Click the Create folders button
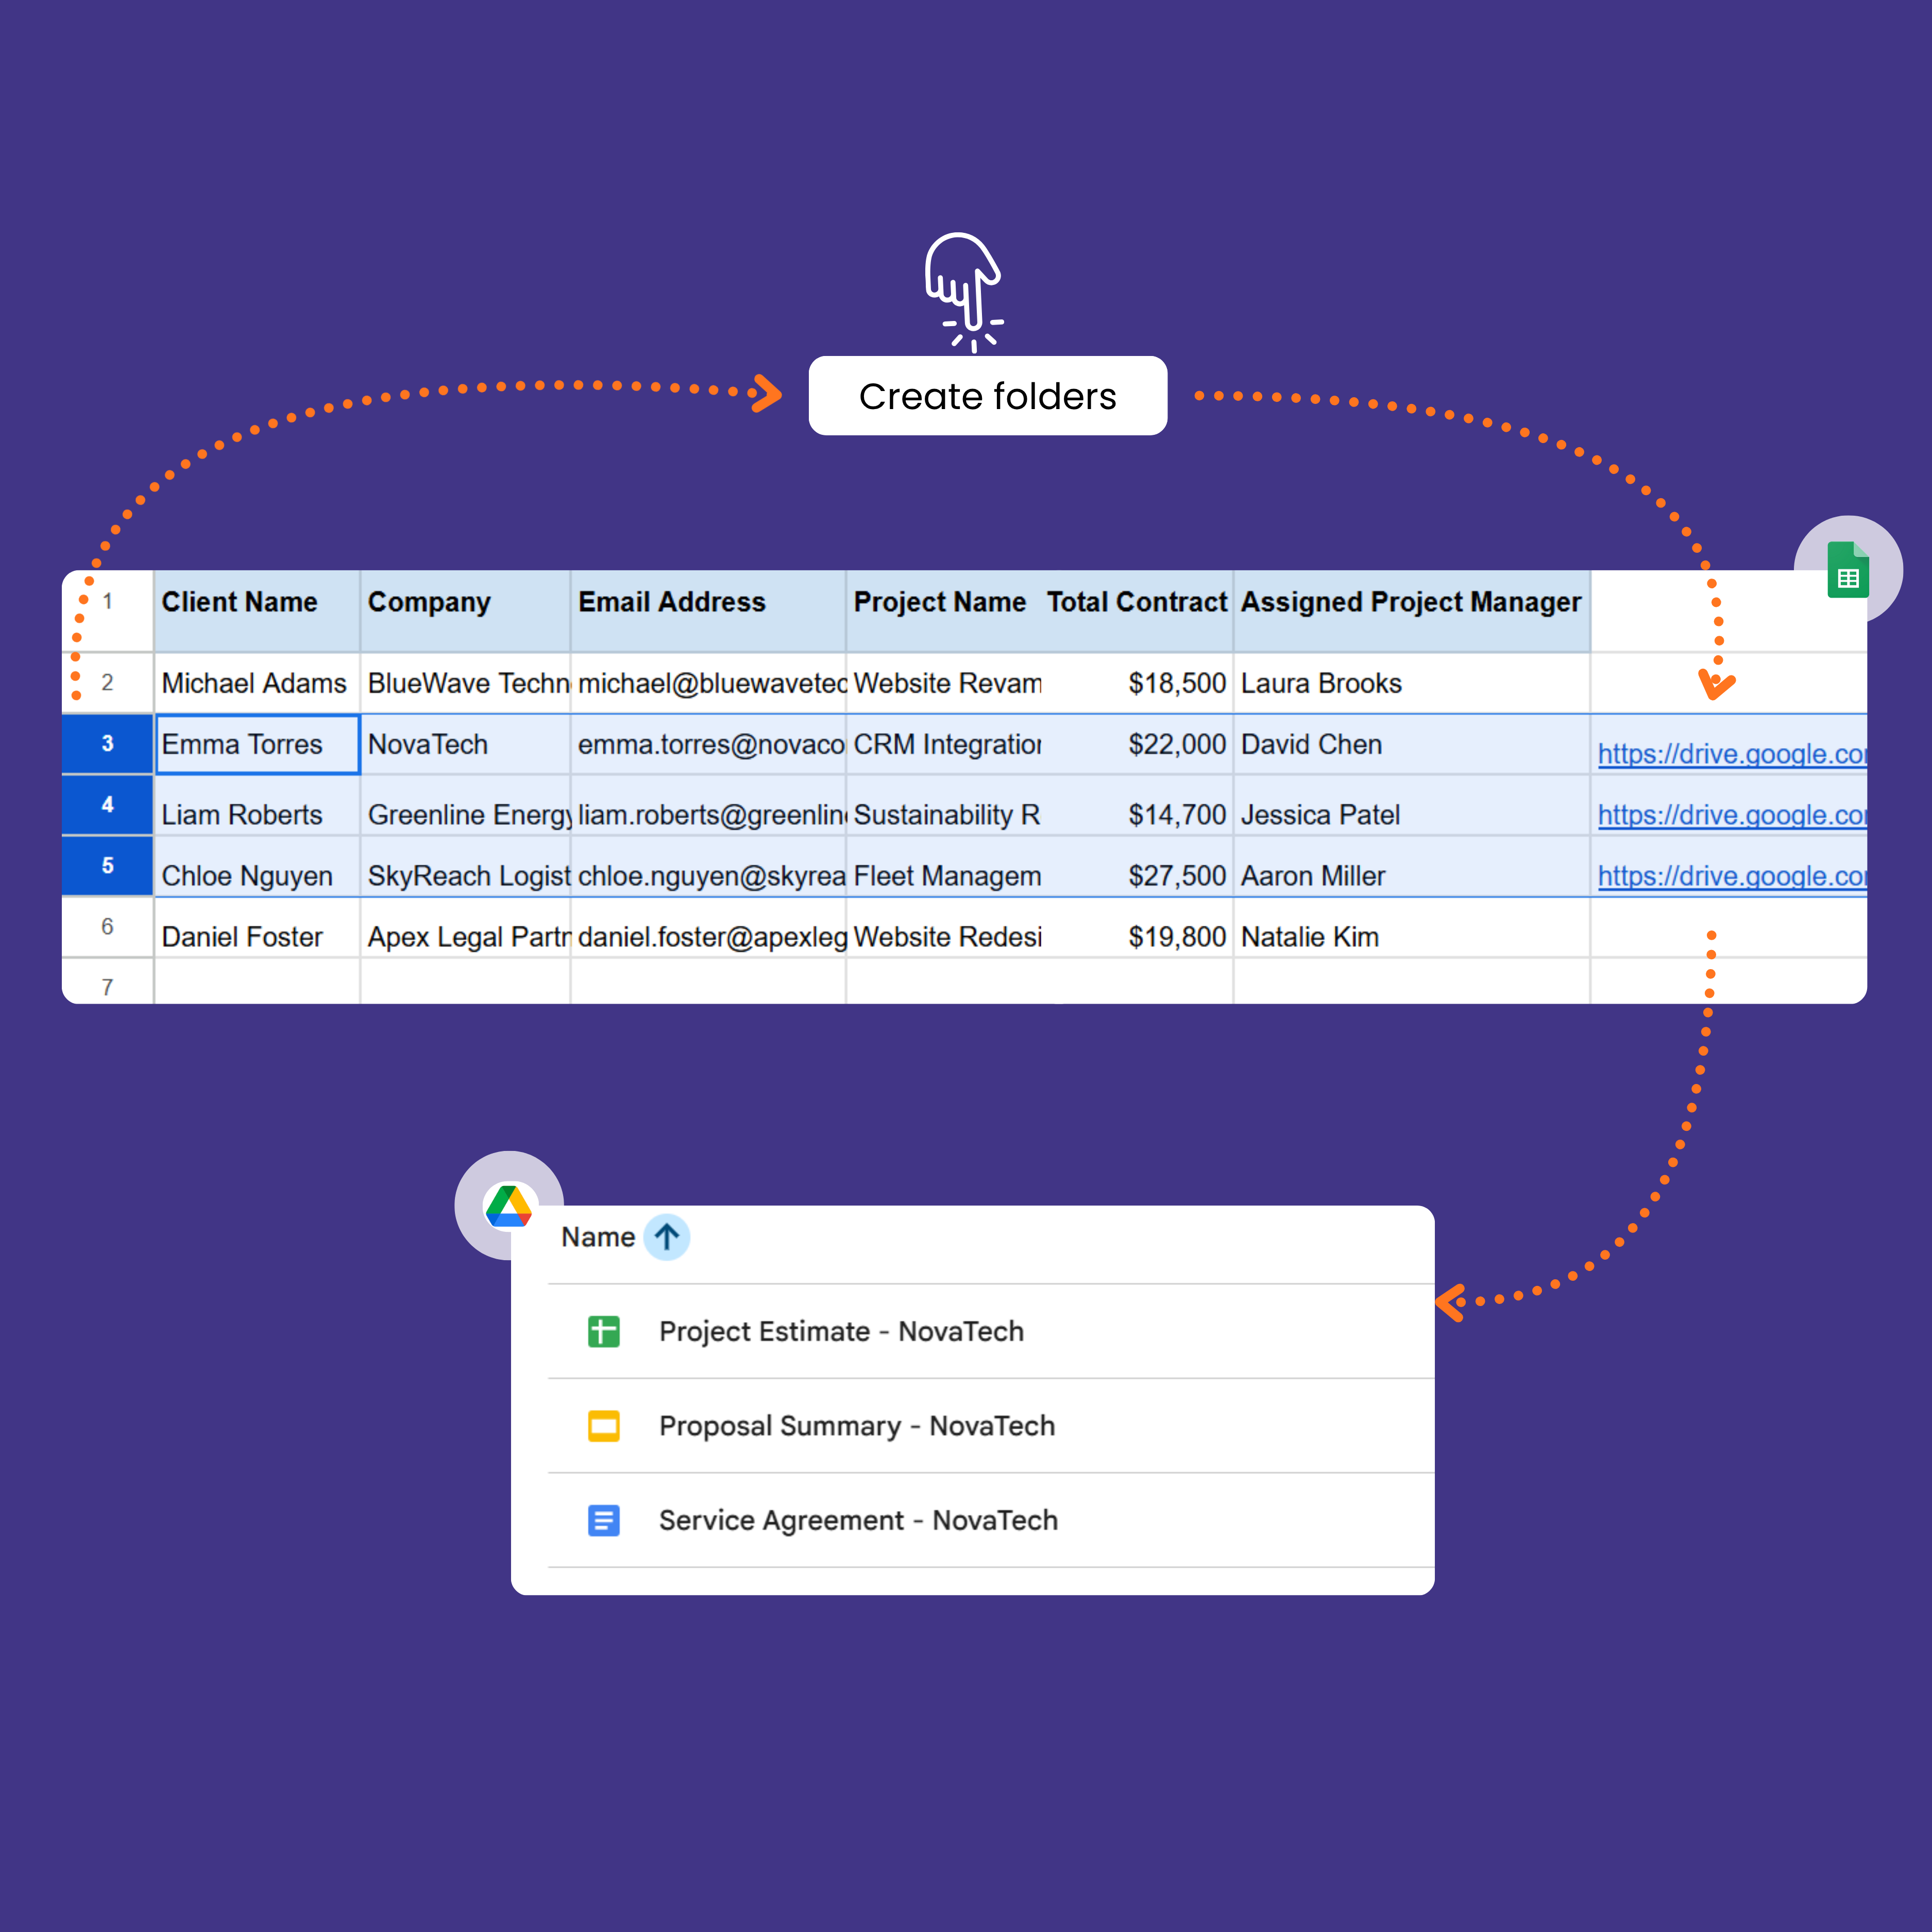This screenshot has width=1932, height=1932. (987, 396)
